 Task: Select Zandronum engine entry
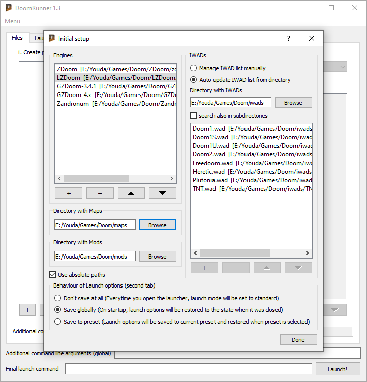pyautogui.click(x=115, y=104)
